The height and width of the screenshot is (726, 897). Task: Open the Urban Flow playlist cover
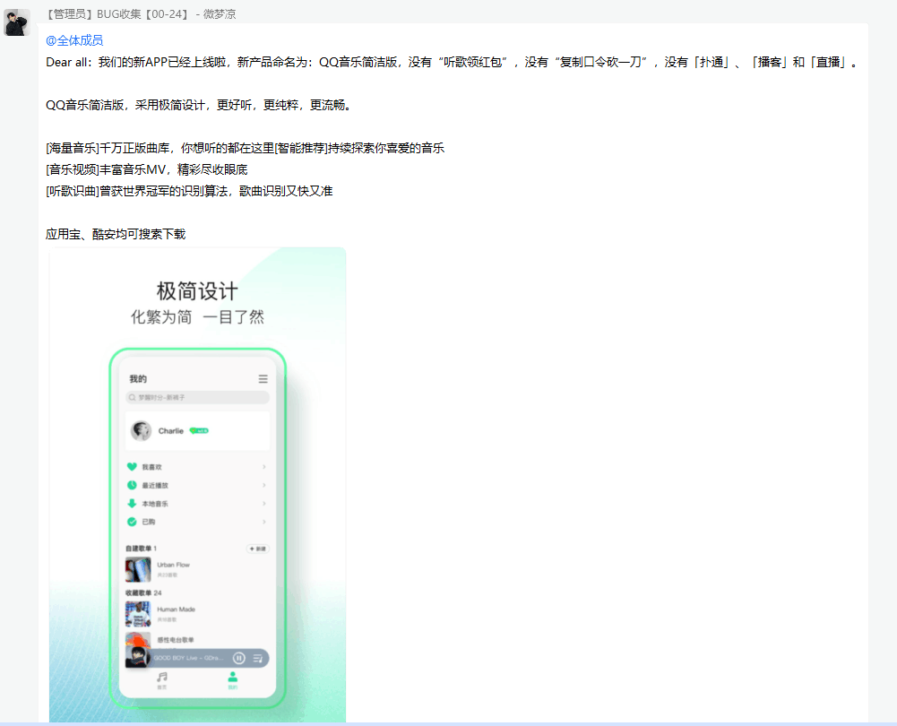pos(138,570)
